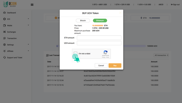Click the ETH balance box 10.00000000
Viewport: 182px width, 103px height.
(x=150, y=18)
